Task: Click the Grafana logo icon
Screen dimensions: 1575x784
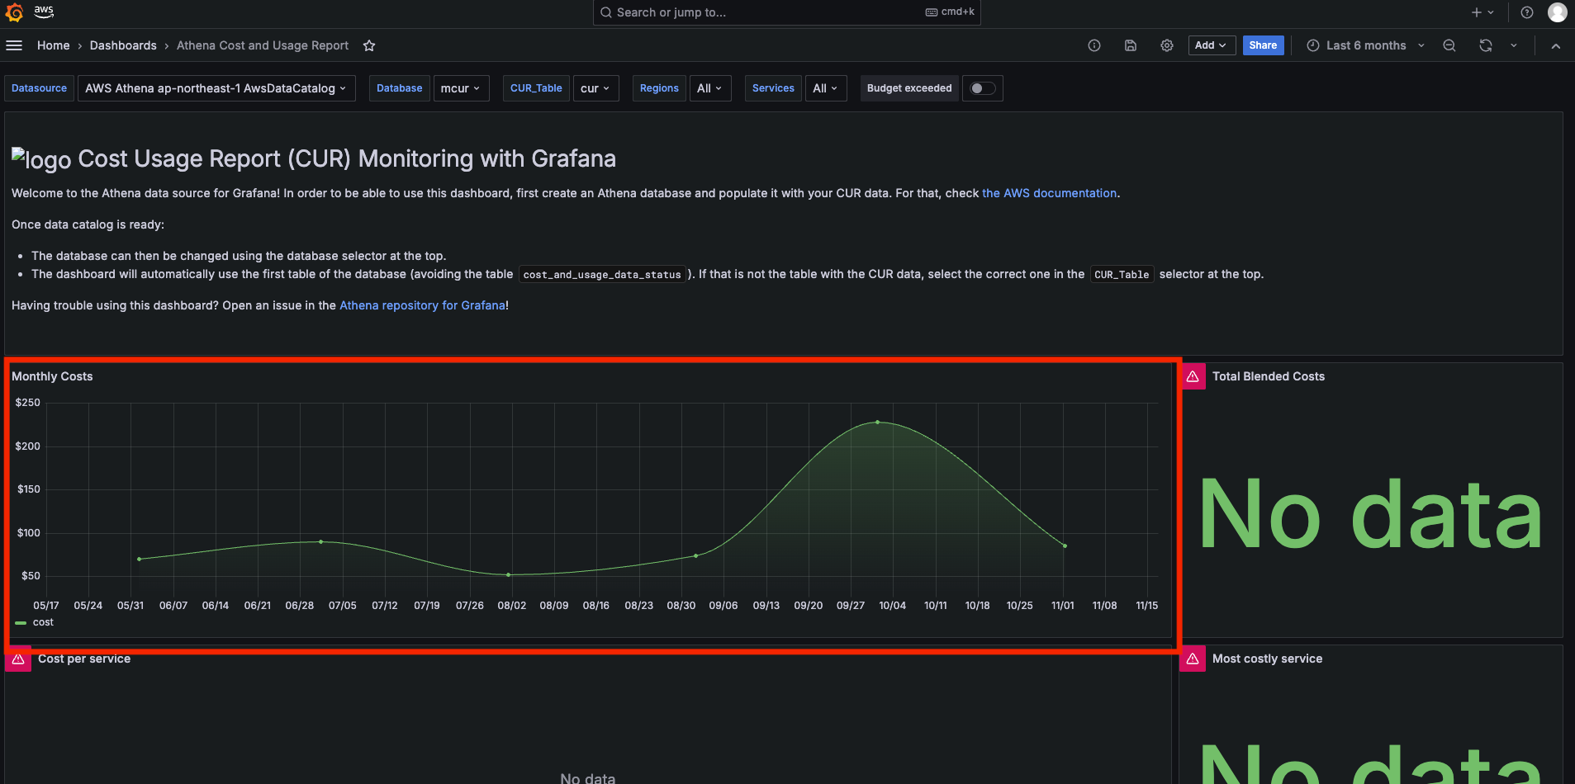Action: 14,12
